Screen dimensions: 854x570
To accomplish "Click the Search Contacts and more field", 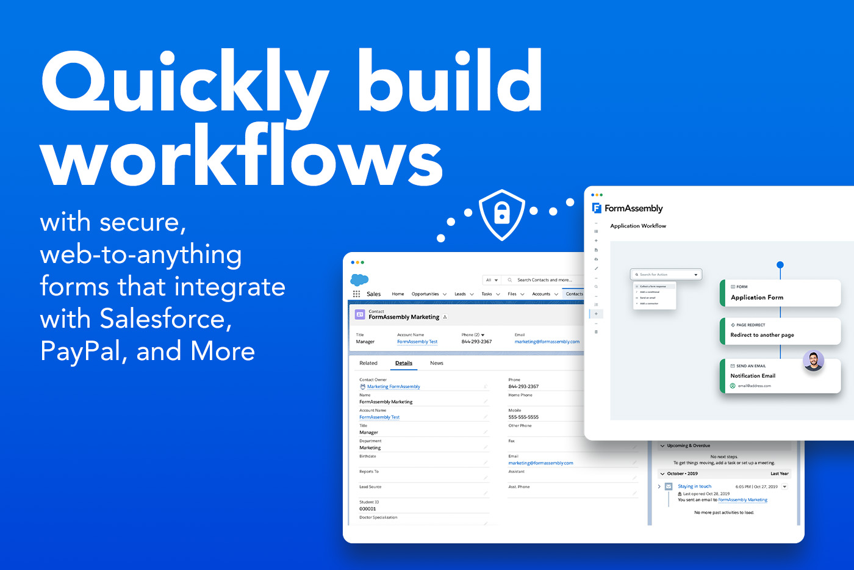I will click(541, 280).
